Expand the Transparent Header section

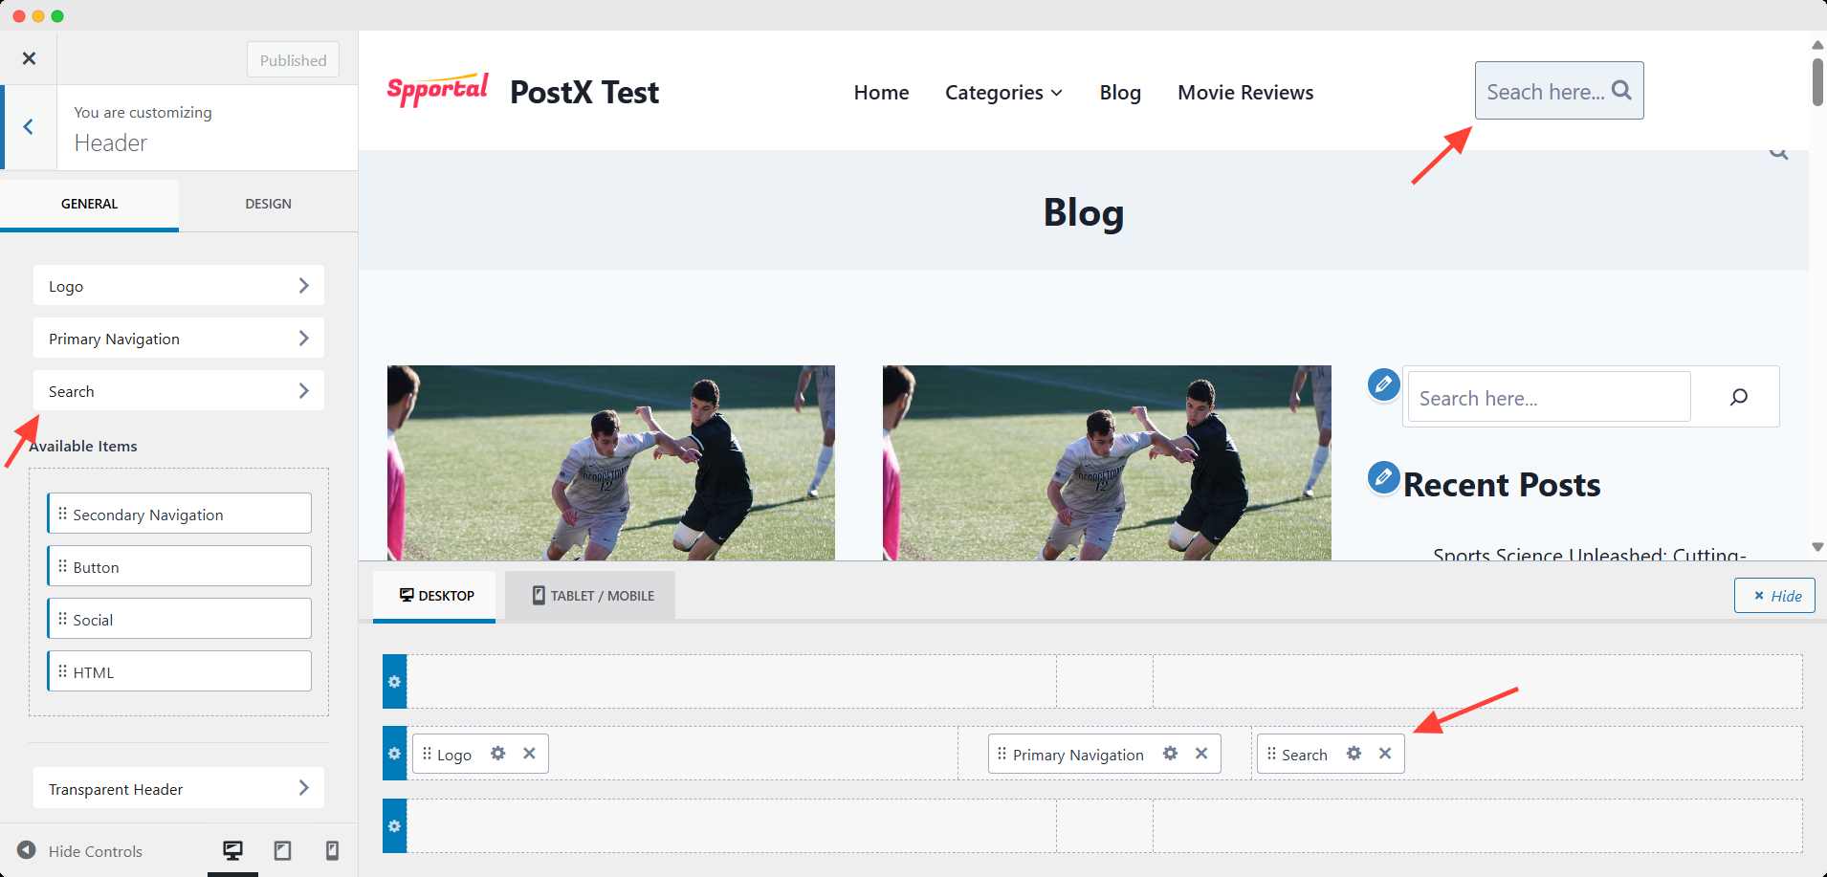178,788
